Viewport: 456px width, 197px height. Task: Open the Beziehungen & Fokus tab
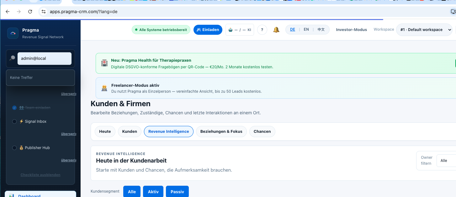point(221,132)
